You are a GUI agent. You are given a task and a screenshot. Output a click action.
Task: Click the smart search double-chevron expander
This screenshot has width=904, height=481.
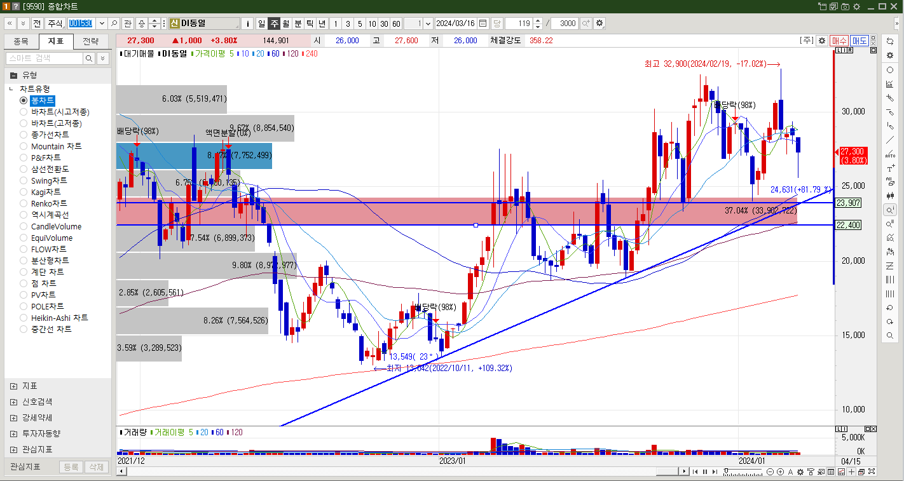(x=103, y=58)
